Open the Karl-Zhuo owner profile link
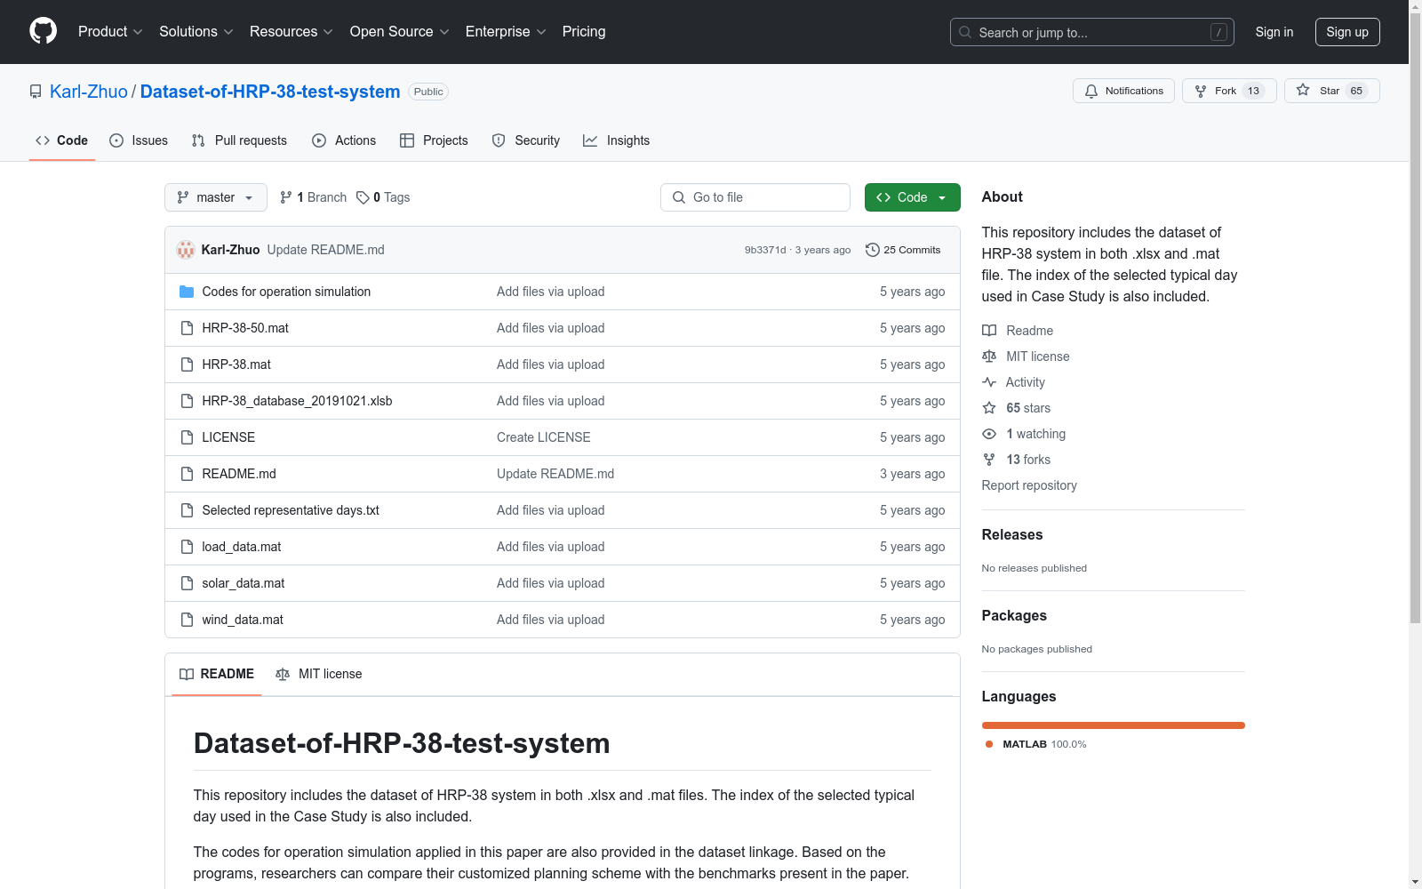The image size is (1422, 889). pos(89,92)
